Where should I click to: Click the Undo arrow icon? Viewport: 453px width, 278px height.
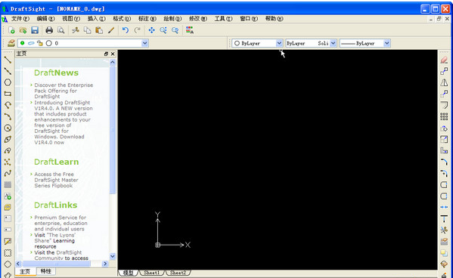coord(125,30)
